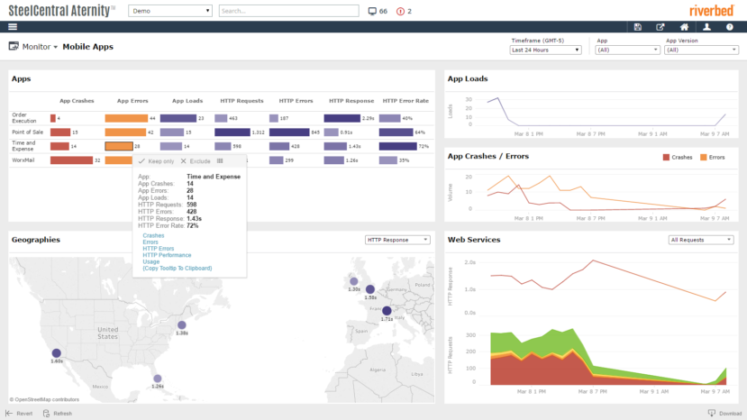
Task: Go to home via house icon
Action: [x=684, y=27]
